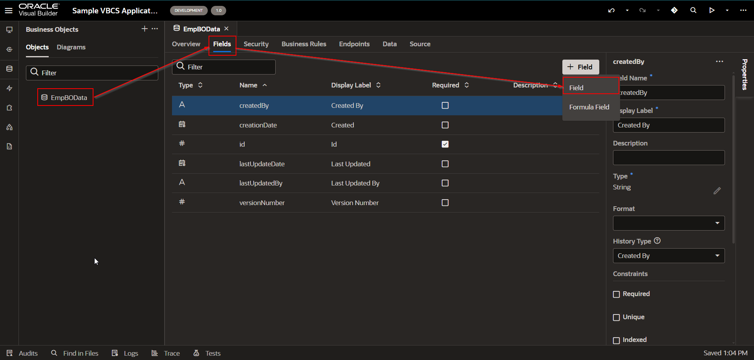754x360 pixels.
Task: Toggle Required checkbox for lastUpdateDate row
Action: click(445, 164)
